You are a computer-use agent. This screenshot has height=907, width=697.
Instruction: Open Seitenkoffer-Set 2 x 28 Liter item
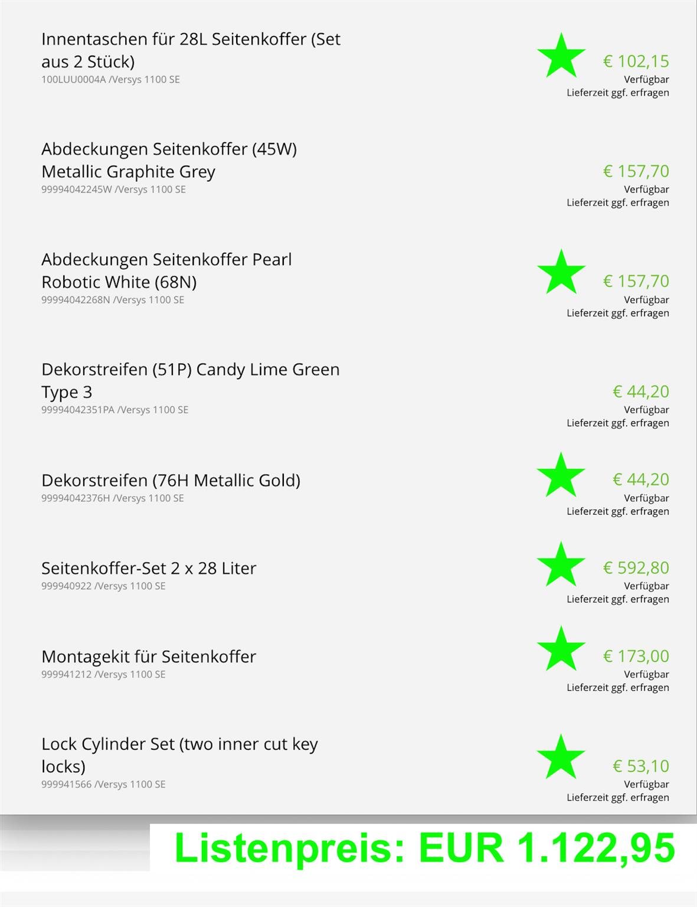tap(149, 568)
